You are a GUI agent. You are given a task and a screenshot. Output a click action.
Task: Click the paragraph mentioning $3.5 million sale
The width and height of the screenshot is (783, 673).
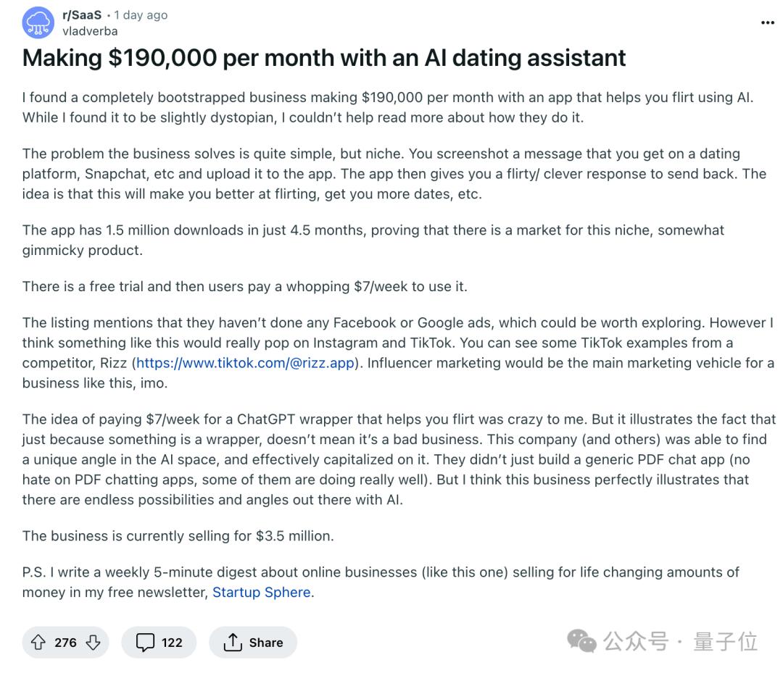[x=178, y=536]
